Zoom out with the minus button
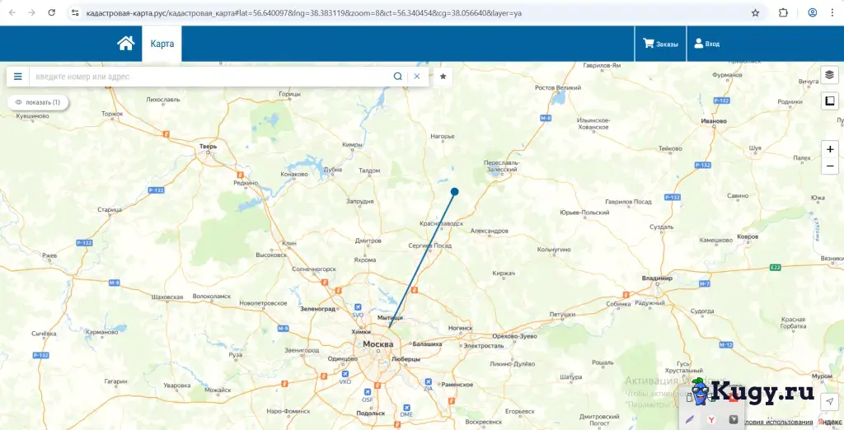844x430 pixels. (830, 166)
